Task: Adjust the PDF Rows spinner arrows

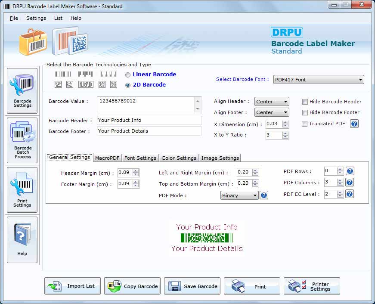Action: pyautogui.click(x=340, y=171)
